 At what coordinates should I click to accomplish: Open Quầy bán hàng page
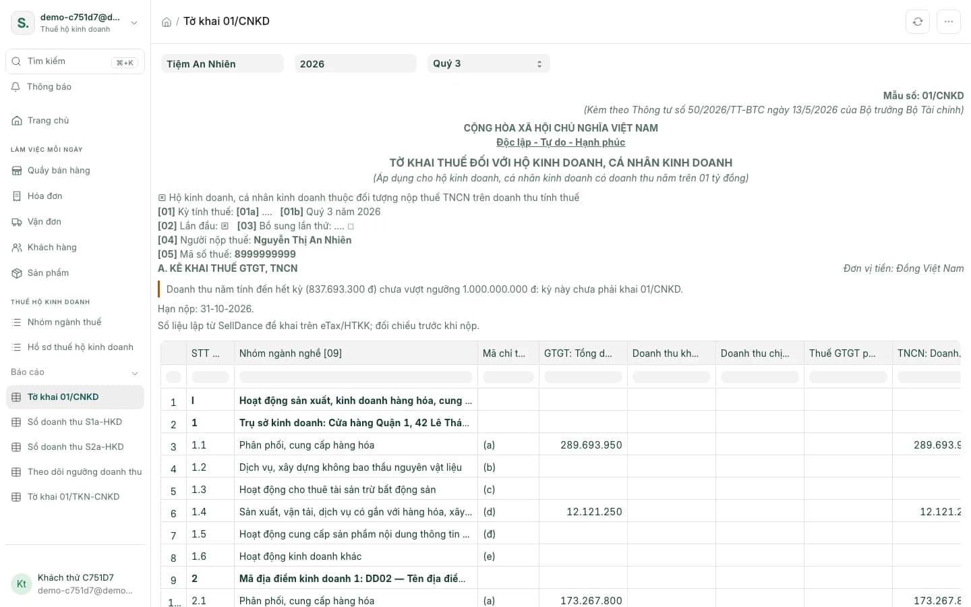[x=75, y=171]
